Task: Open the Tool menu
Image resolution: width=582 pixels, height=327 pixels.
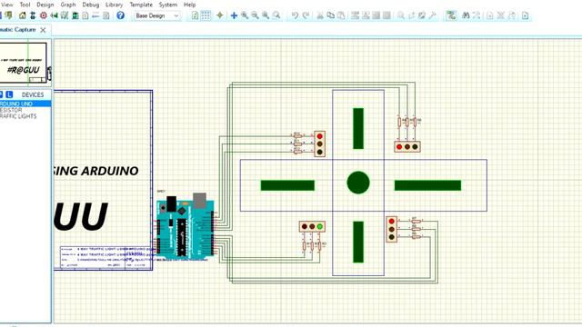Action: 25,5
